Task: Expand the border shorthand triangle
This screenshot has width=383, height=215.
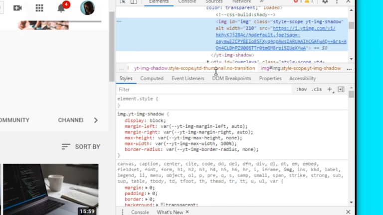Action: 147,200
